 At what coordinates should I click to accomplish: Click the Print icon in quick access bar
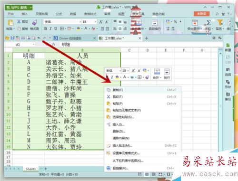[23, 38]
